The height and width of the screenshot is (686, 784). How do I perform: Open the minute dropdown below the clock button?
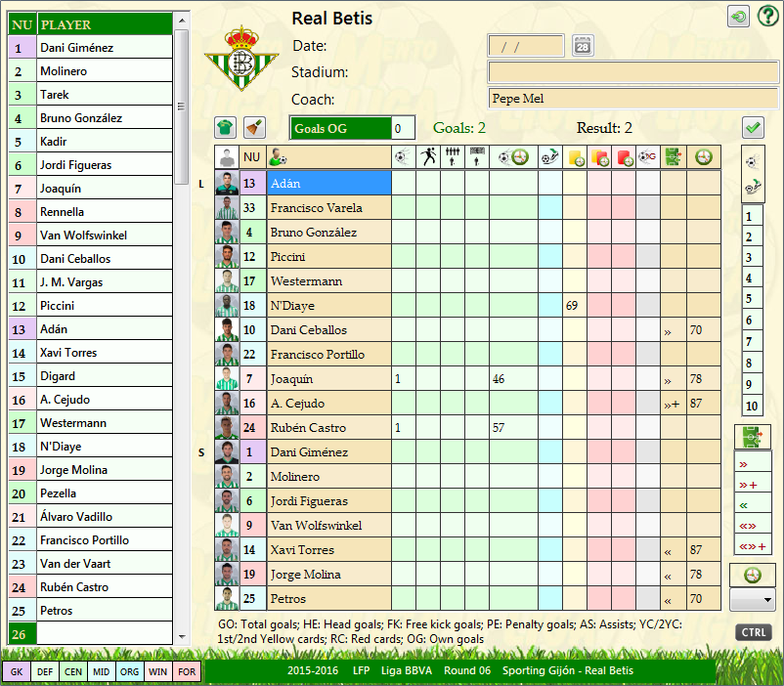(752, 599)
